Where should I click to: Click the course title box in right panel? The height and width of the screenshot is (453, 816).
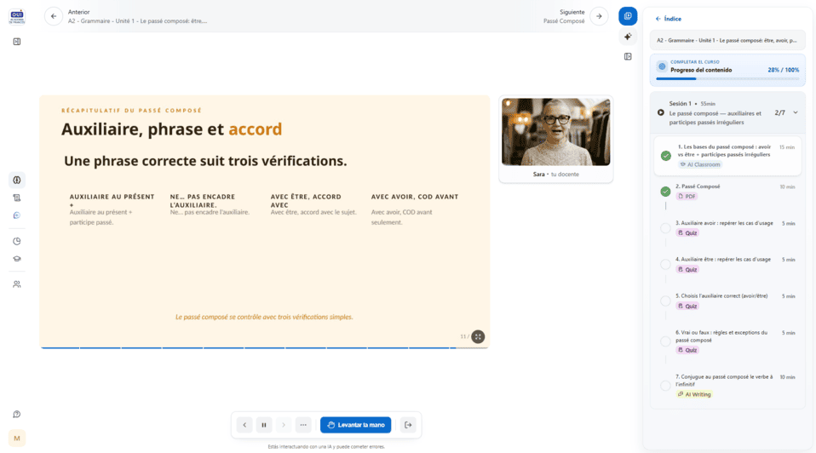[x=727, y=40]
